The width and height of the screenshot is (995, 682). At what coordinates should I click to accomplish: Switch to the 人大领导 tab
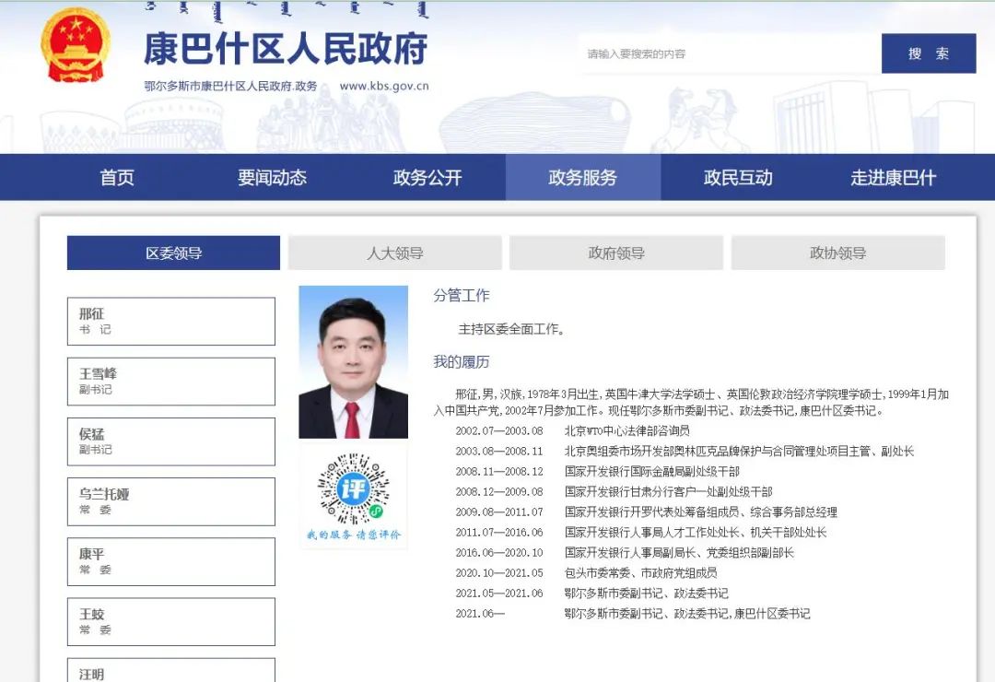tap(394, 253)
